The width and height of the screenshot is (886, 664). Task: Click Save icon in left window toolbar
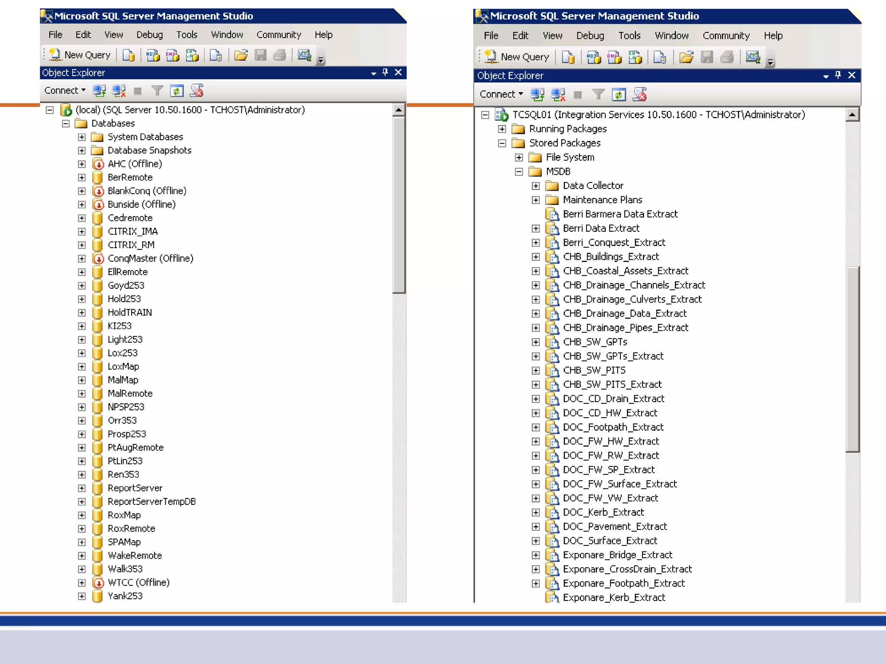point(260,55)
